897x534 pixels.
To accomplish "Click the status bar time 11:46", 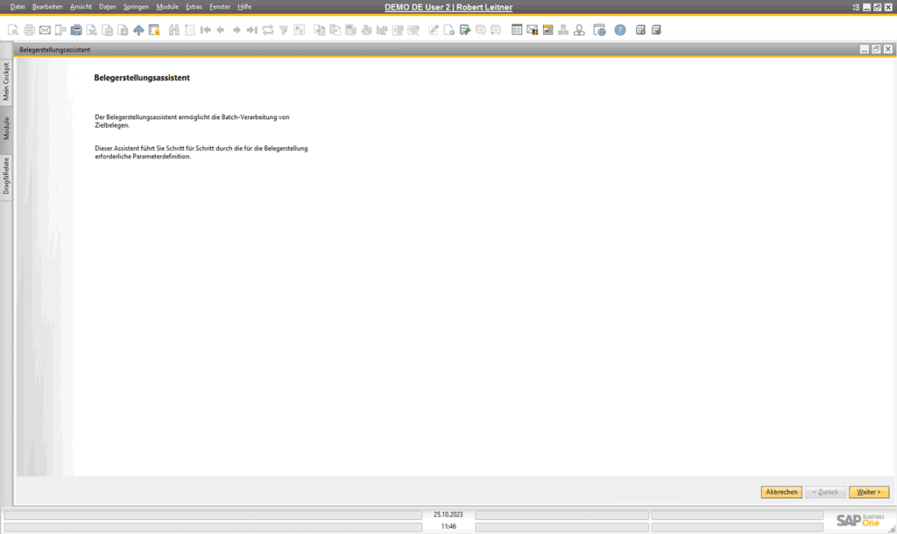I will click(448, 527).
